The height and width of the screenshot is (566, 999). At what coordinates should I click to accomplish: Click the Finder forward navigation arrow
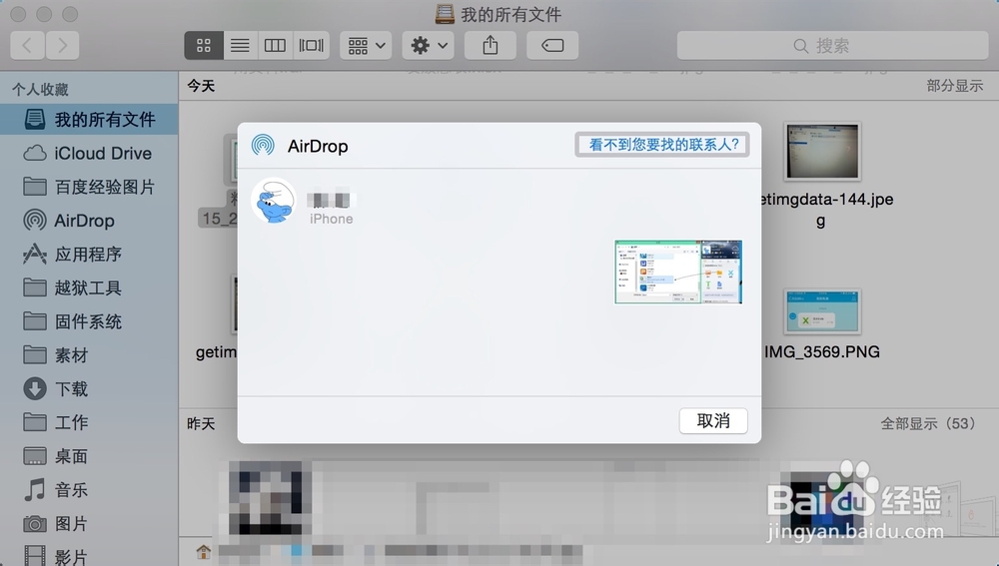pyautogui.click(x=62, y=45)
